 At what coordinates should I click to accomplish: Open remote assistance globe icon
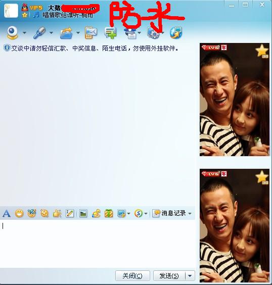[x=176, y=33]
